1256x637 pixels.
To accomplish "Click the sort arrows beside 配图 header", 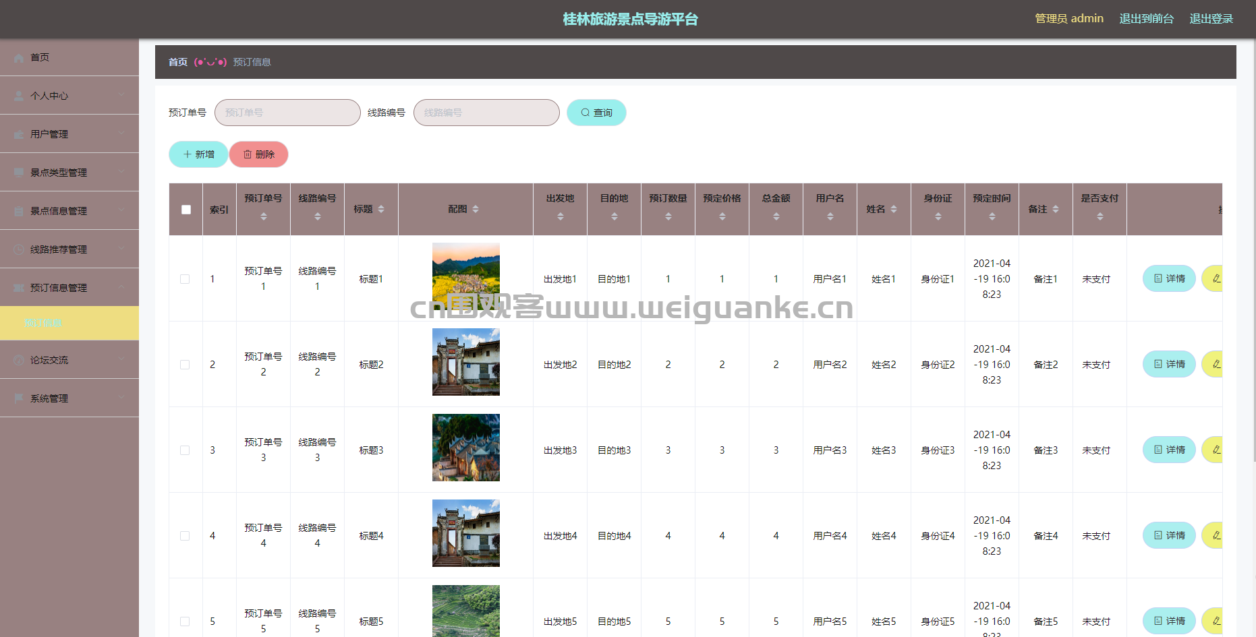I will click(476, 209).
